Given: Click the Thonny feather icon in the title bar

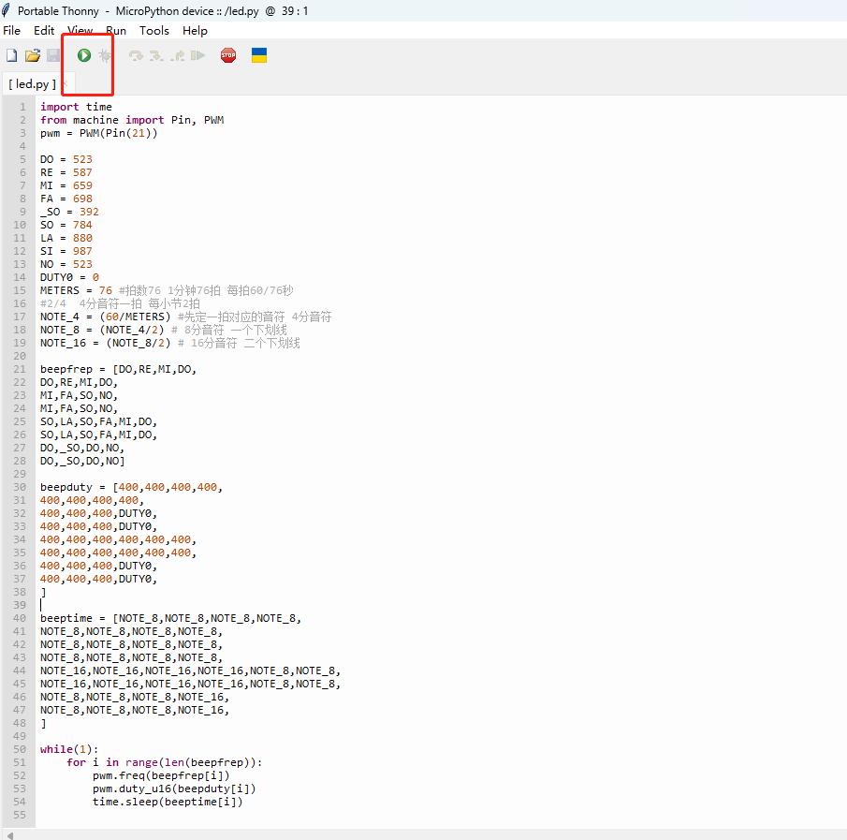Looking at the screenshot, I should pos(6,10).
